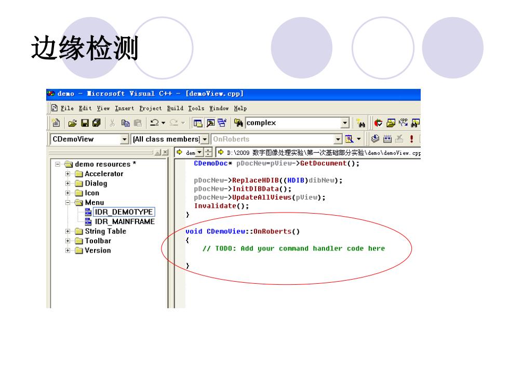The height and width of the screenshot is (382, 509).
Task: Open the View menu
Action: (x=103, y=108)
